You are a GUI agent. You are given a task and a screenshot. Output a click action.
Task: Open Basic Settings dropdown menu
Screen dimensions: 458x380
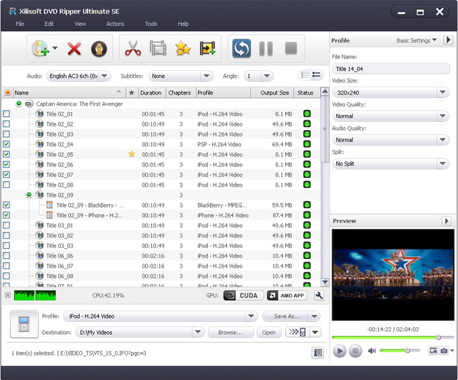(417, 41)
